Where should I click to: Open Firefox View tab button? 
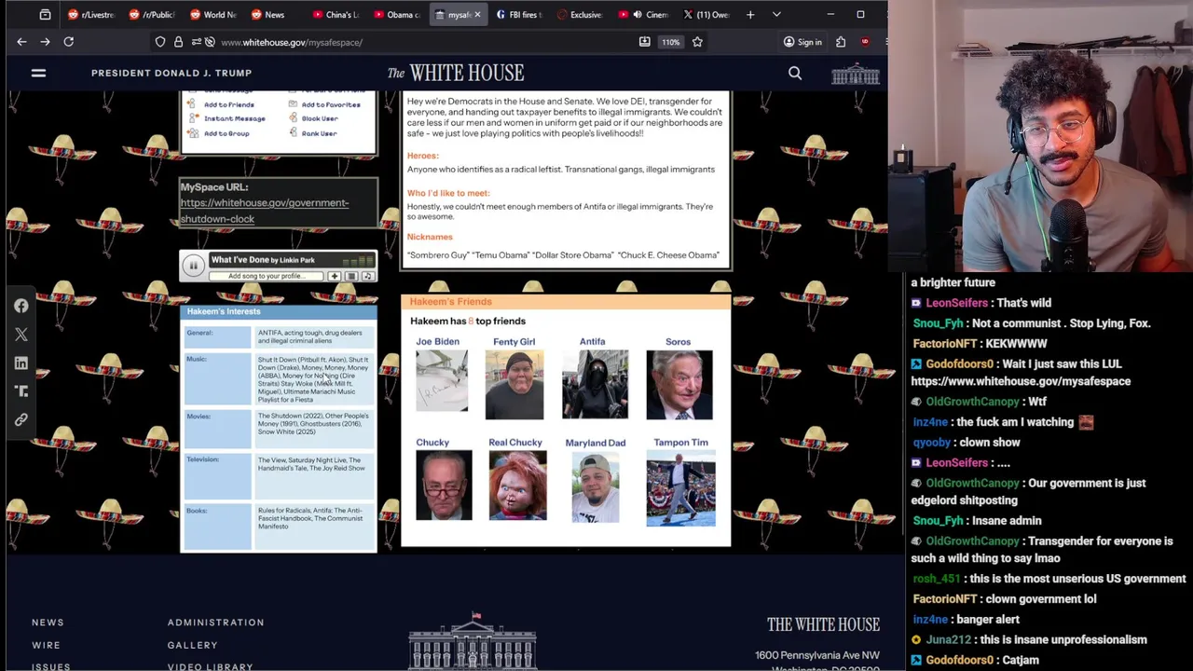(x=45, y=15)
